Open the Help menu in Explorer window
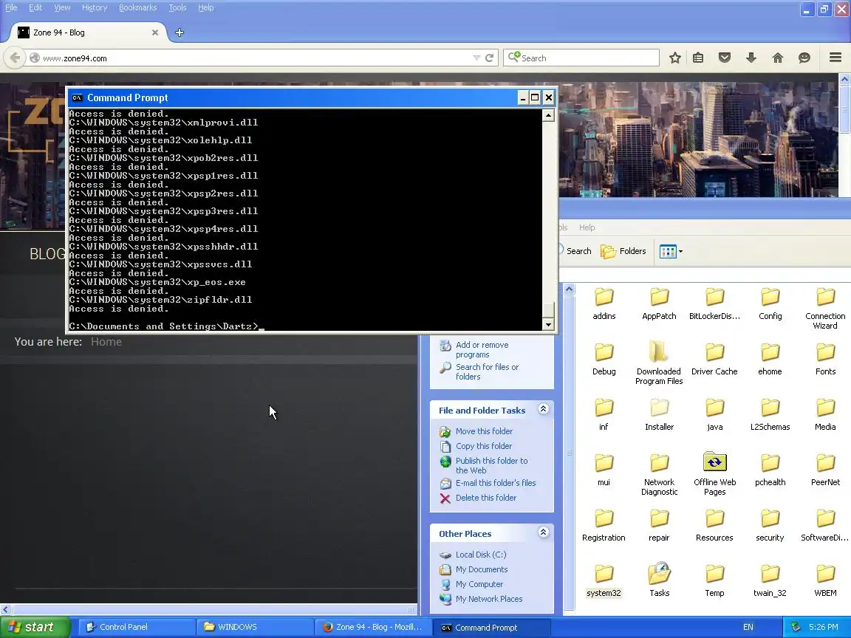Image resolution: width=851 pixels, height=638 pixels. pyautogui.click(x=587, y=227)
